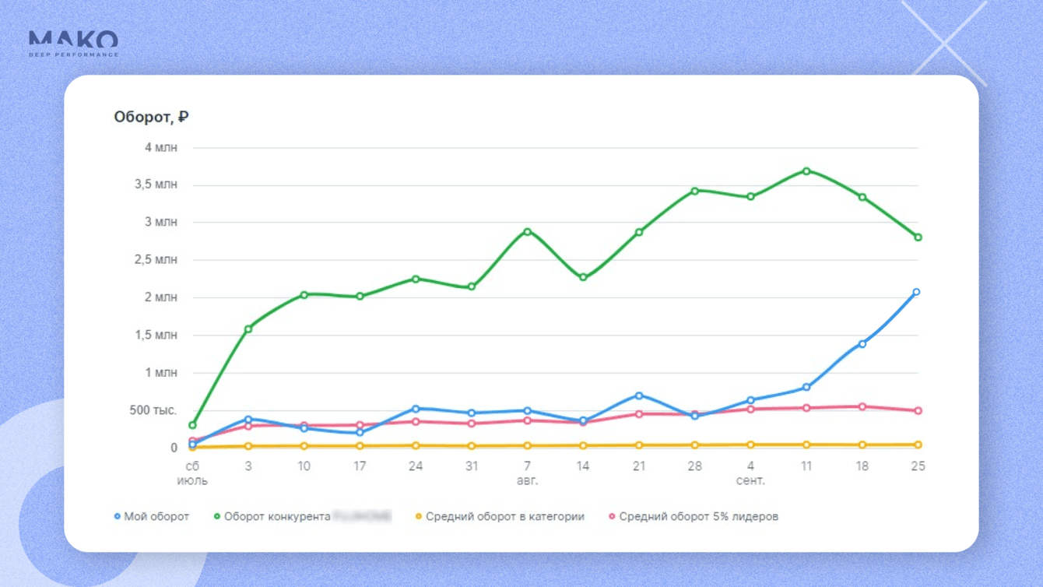Click the blue 'Мой оборот' legend marker
This screenshot has width=1043, height=587.
click(118, 516)
